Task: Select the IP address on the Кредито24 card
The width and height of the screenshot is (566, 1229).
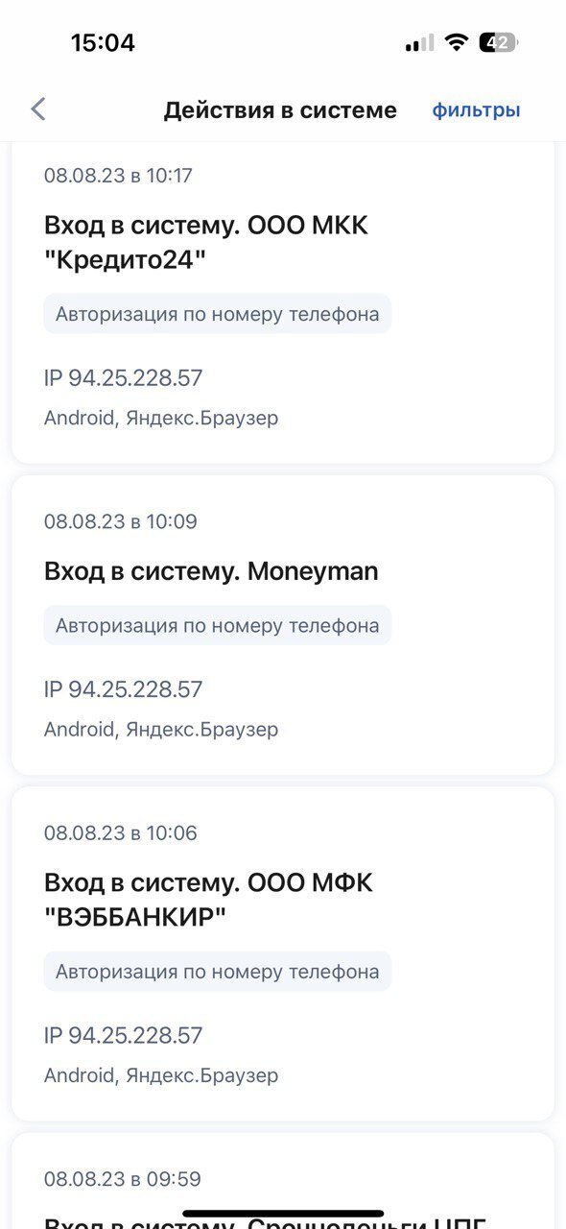Action: 123,378
